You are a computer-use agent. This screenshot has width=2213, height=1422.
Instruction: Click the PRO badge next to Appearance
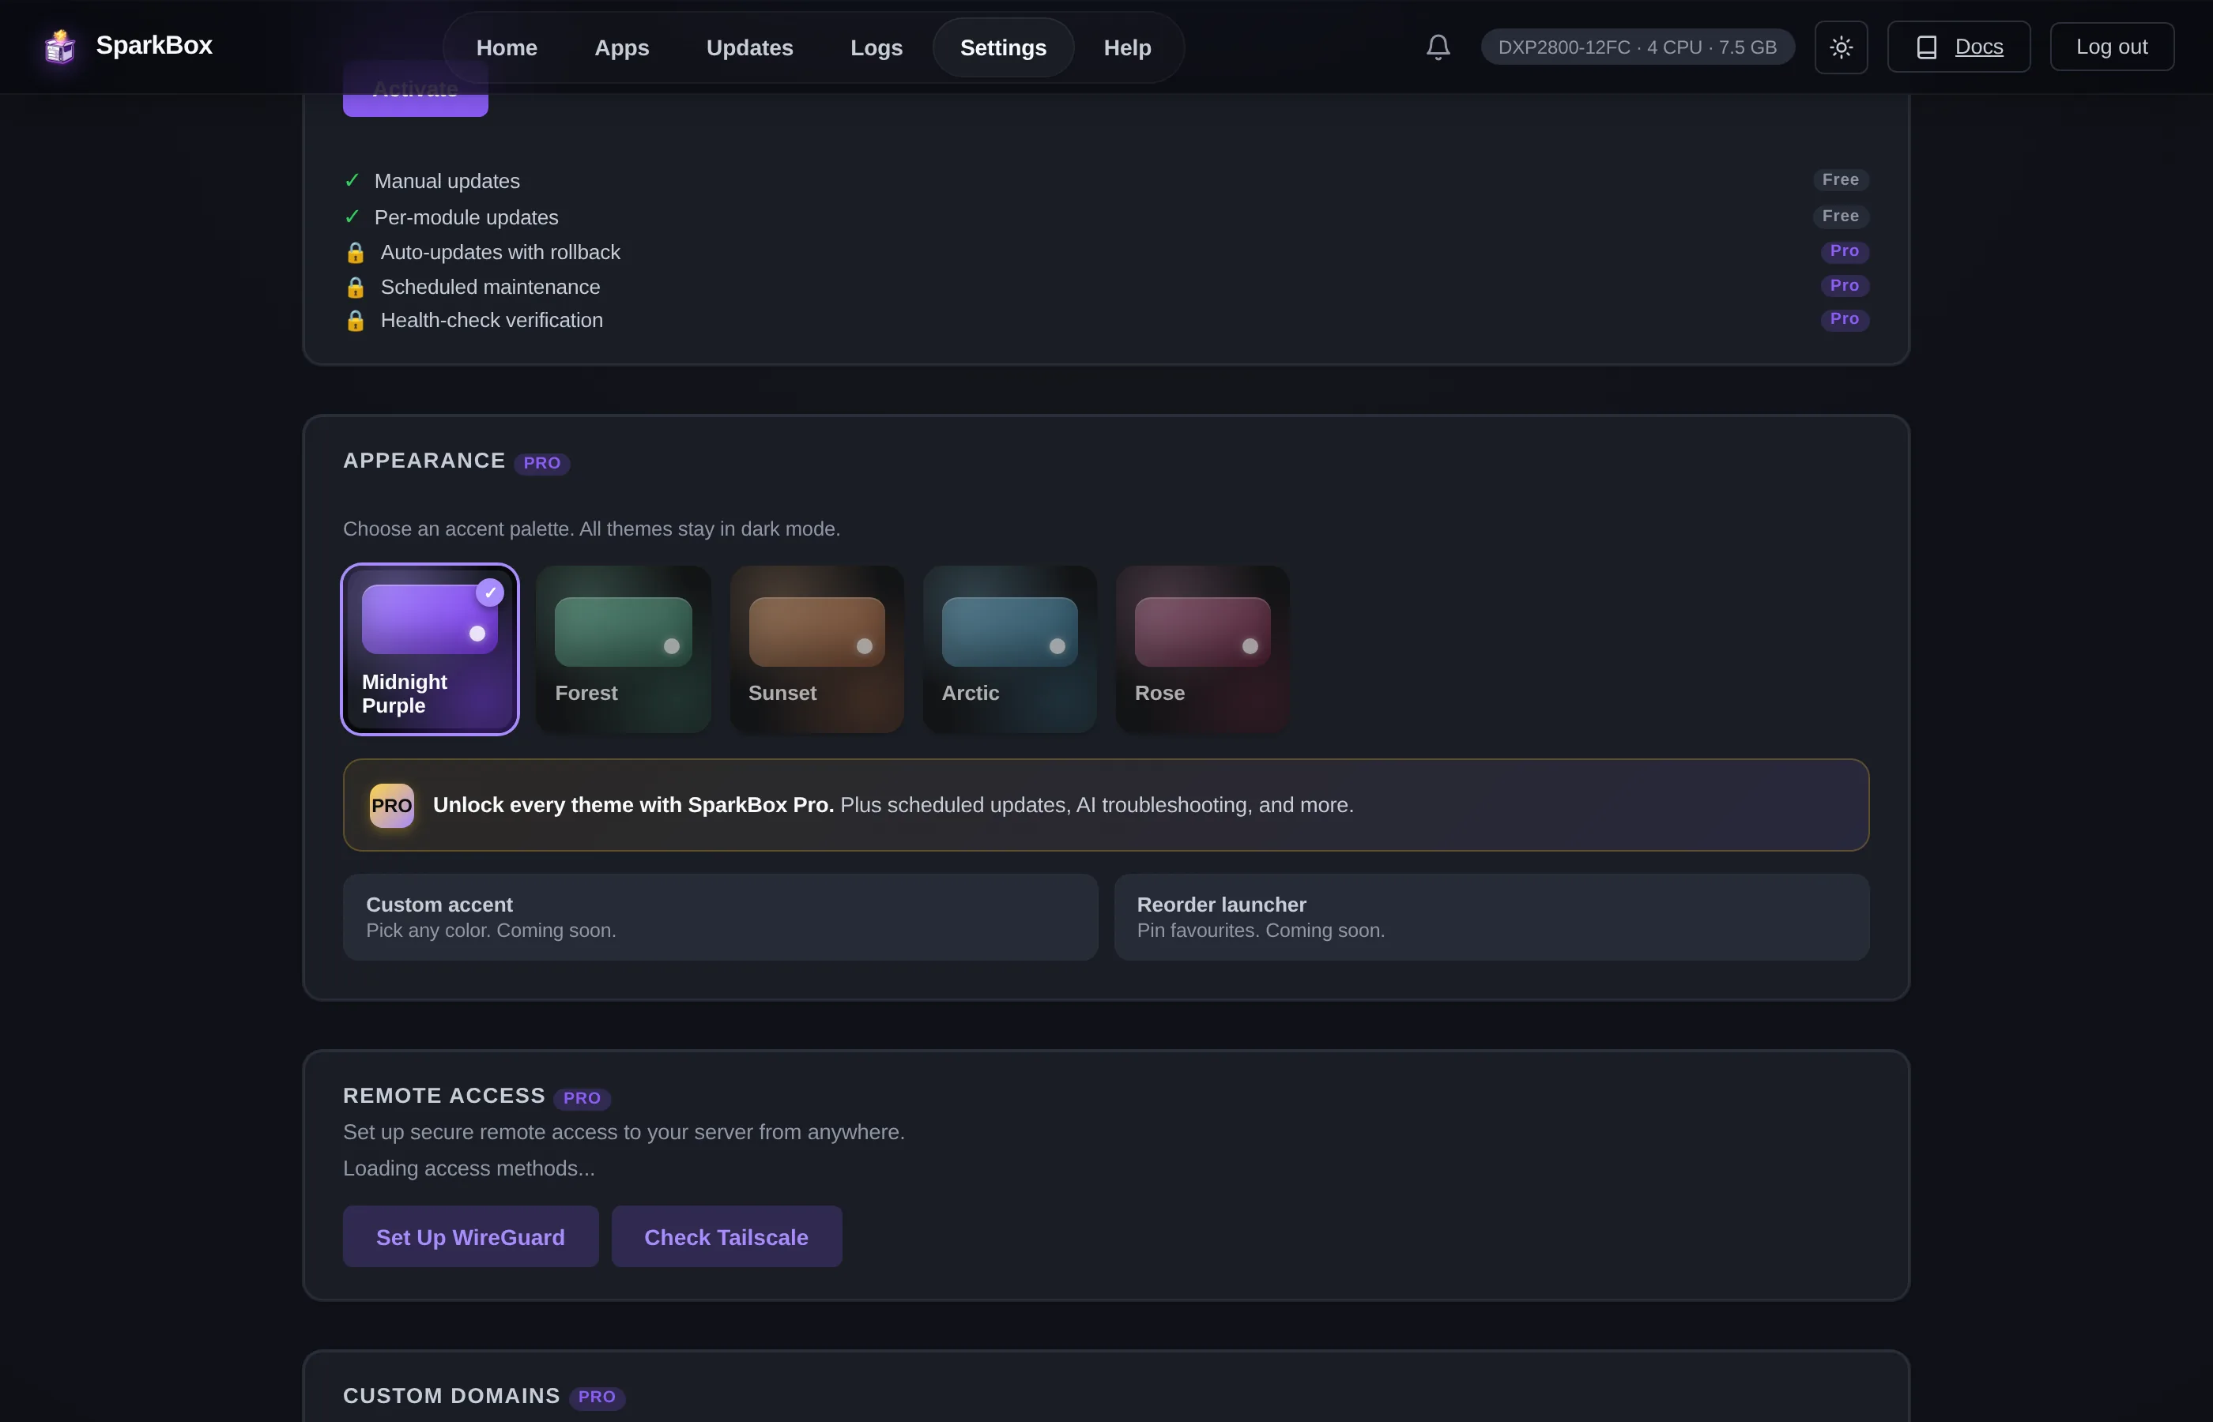(542, 464)
